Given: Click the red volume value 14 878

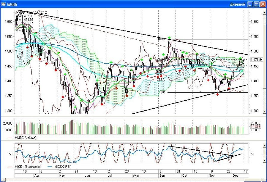Looking at the screenshot, I should pos(256,127).
